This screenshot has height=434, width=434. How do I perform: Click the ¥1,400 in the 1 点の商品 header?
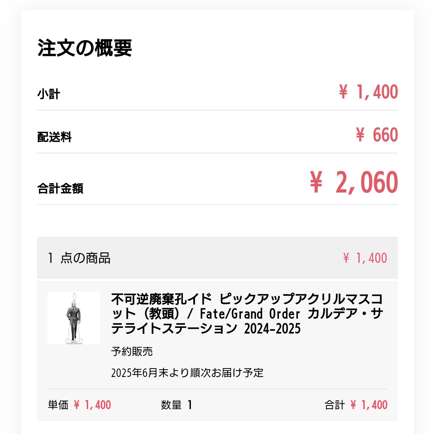(365, 258)
